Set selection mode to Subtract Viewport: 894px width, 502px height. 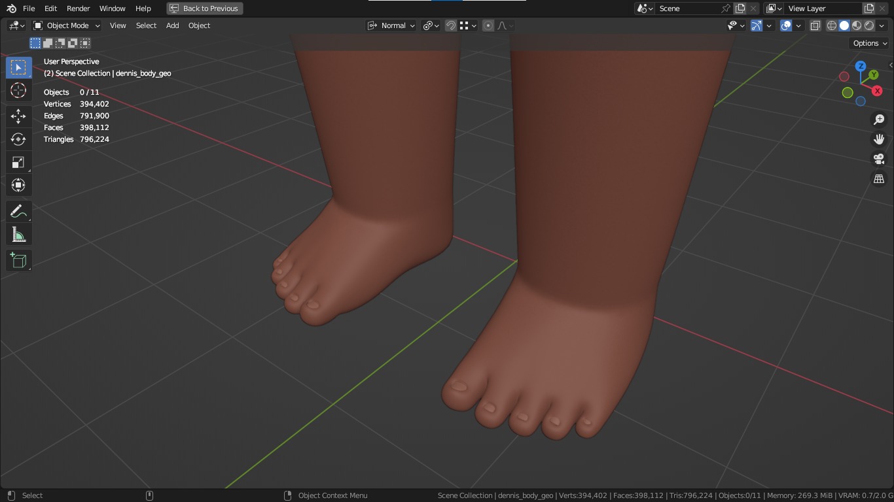pyautogui.click(x=60, y=43)
